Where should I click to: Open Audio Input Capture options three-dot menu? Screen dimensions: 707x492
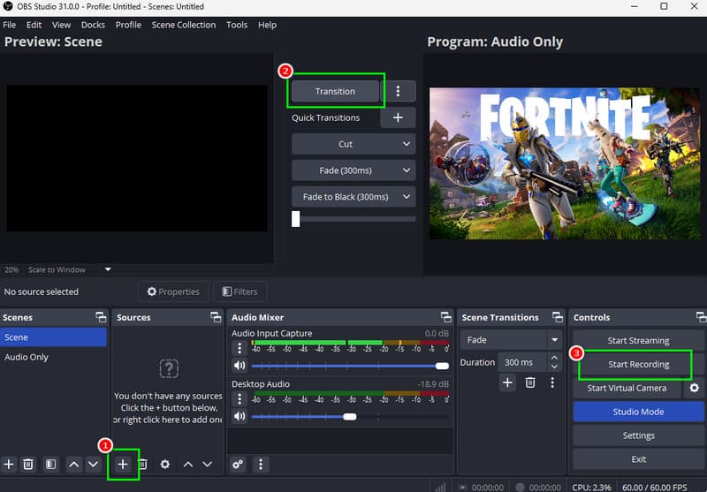(x=239, y=348)
